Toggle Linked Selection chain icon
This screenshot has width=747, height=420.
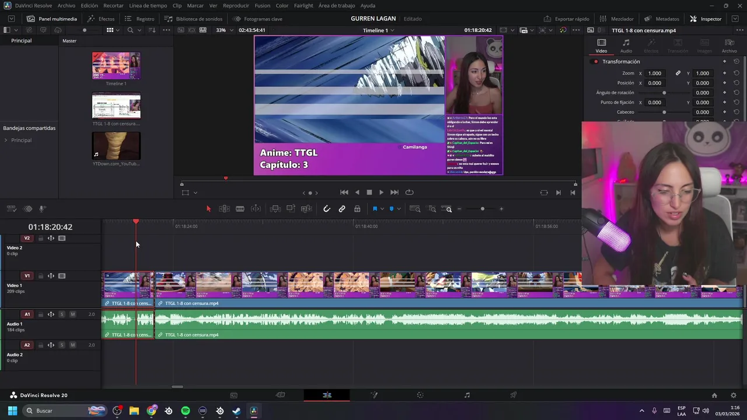coord(342,209)
